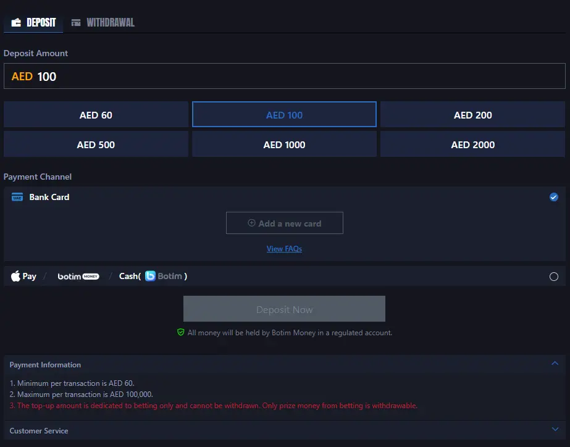Select the AED 100 preset amount
Screen dimensions: 570x447
click(284, 115)
